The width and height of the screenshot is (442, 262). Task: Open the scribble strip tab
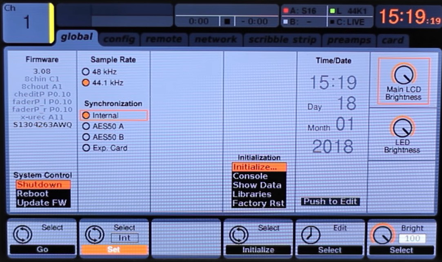pyautogui.click(x=282, y=40)
